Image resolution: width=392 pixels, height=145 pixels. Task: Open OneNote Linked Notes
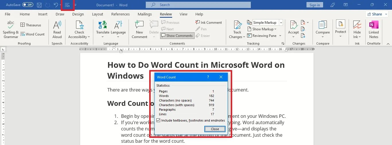[374, 30]
